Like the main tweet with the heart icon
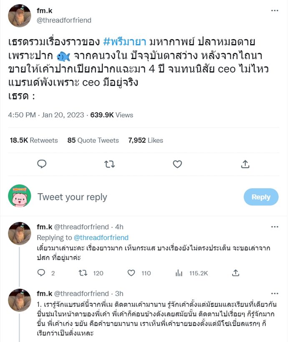This screenshot has width=292, height=342. [177, 165]
